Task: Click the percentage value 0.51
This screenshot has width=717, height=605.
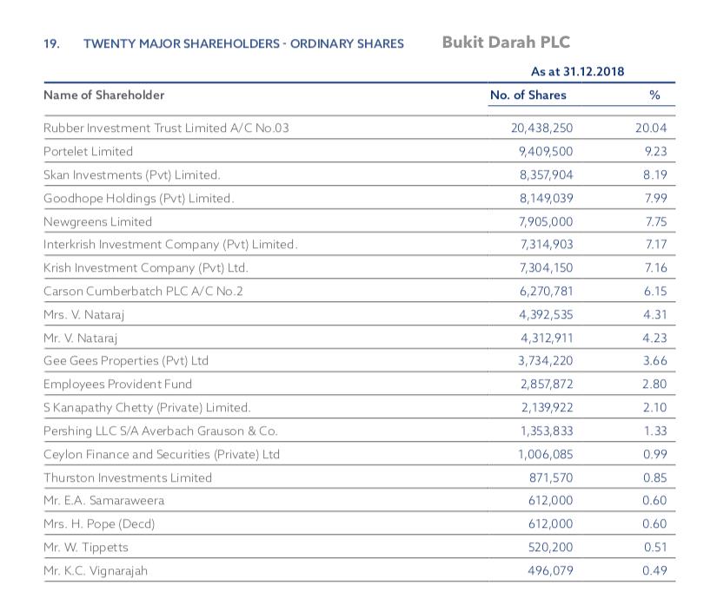Action: coord(655,548)
